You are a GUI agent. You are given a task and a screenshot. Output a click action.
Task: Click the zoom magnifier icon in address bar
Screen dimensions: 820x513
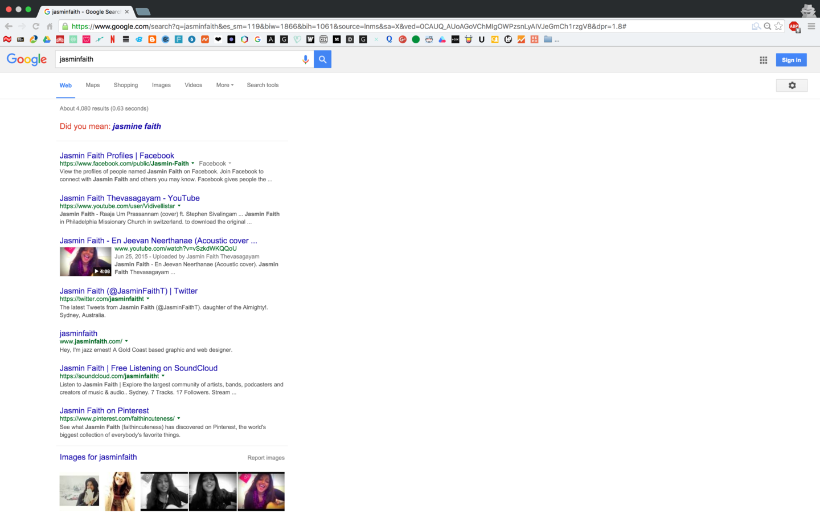767,26
